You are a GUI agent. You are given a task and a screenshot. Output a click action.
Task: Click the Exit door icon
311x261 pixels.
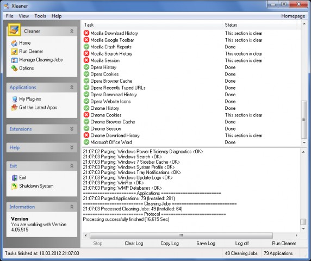[x=14, y=178]
